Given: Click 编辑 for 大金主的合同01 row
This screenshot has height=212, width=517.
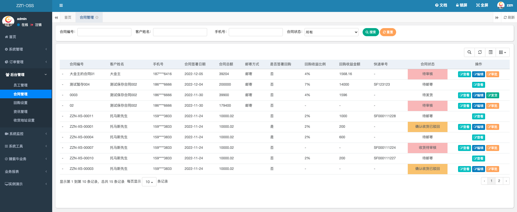Looking at the screenshot, I should tap(479, 74).
